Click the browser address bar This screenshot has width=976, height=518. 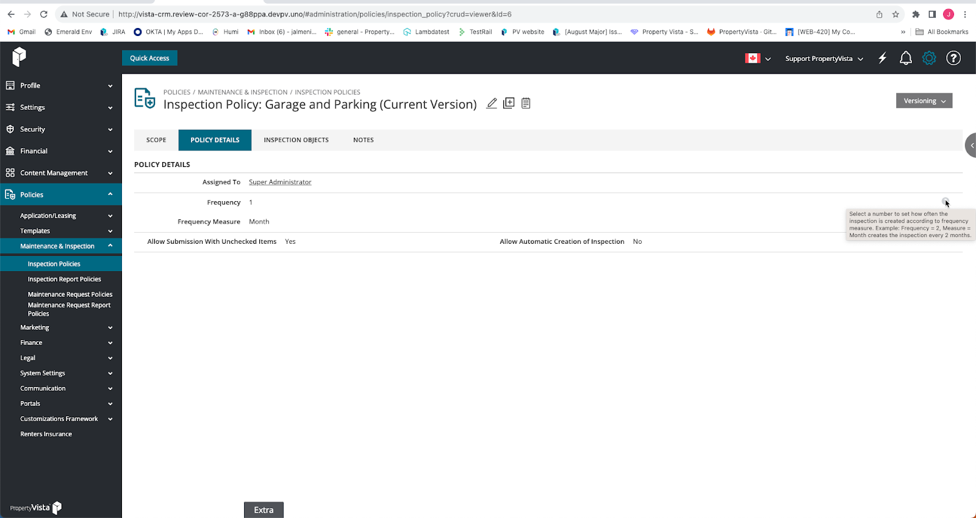tap(464, 14)
